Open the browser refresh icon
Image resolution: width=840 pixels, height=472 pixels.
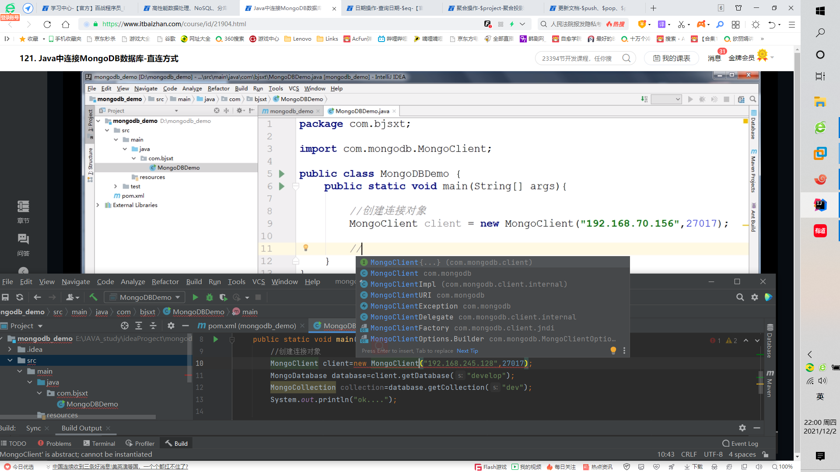47,24
